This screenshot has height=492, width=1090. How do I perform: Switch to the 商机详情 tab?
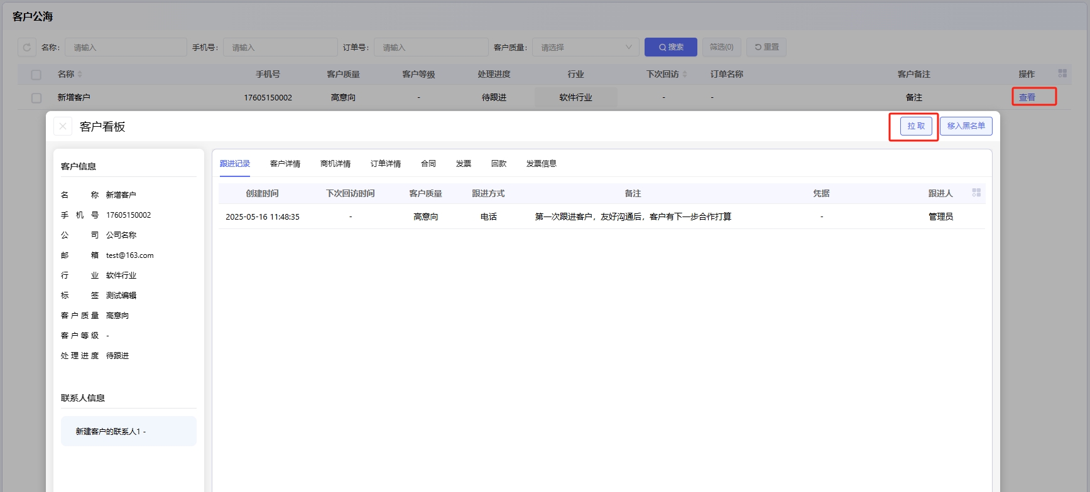pyautogui.click(x=335, y=164)
